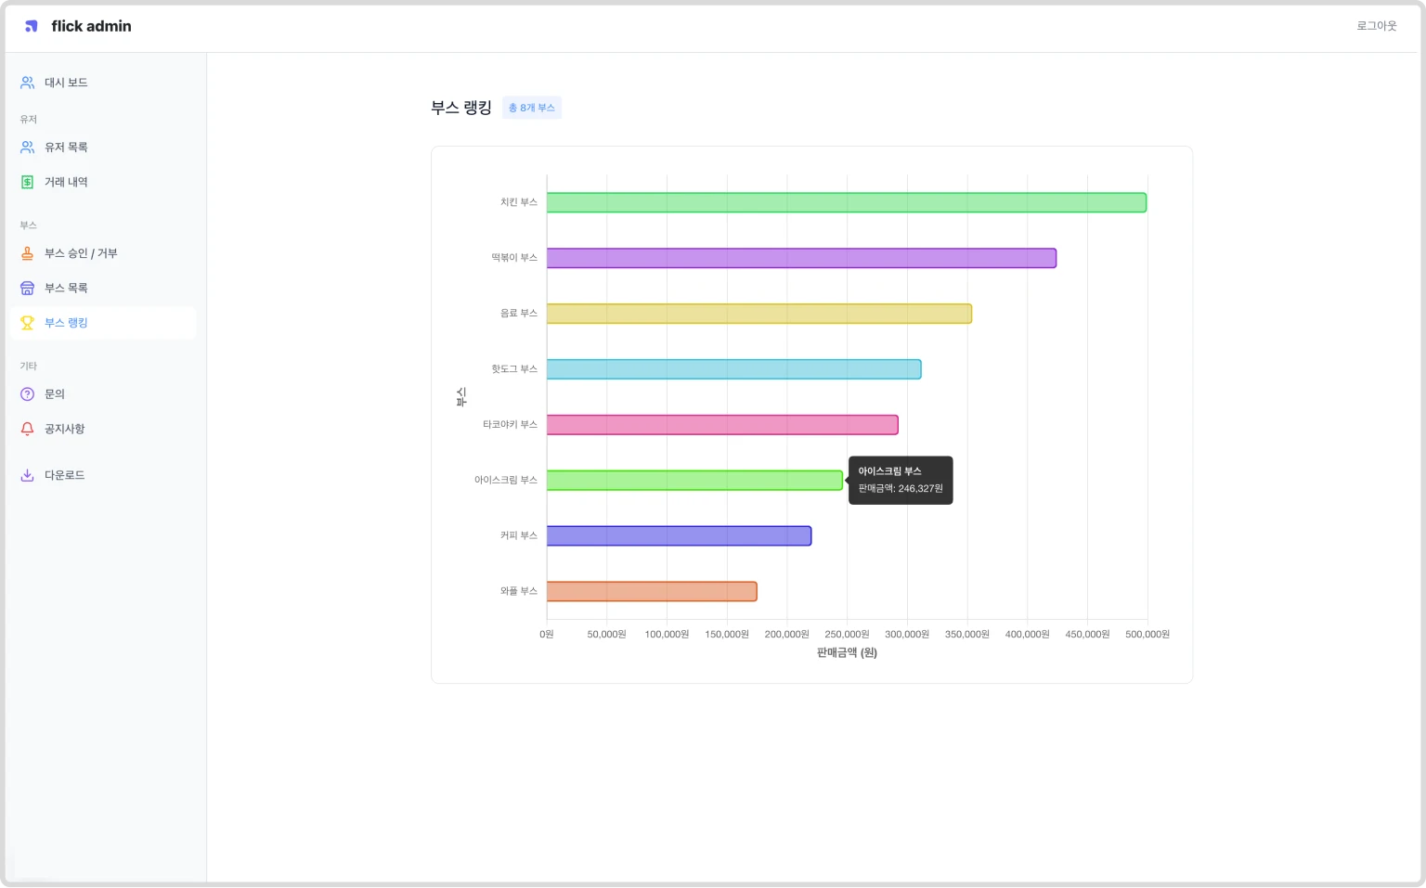
Task: Open the 부스 목록 menu item
Action: pos(103,289)
